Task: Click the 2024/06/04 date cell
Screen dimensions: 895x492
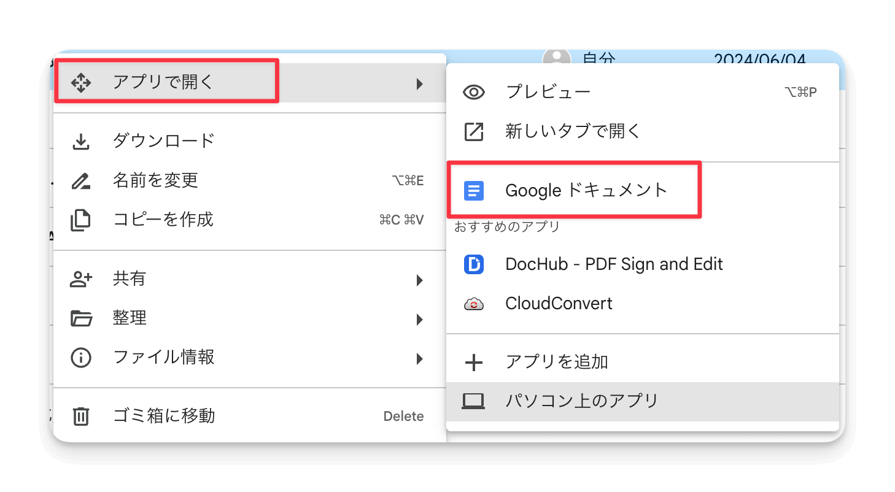Action: [759, 59]
